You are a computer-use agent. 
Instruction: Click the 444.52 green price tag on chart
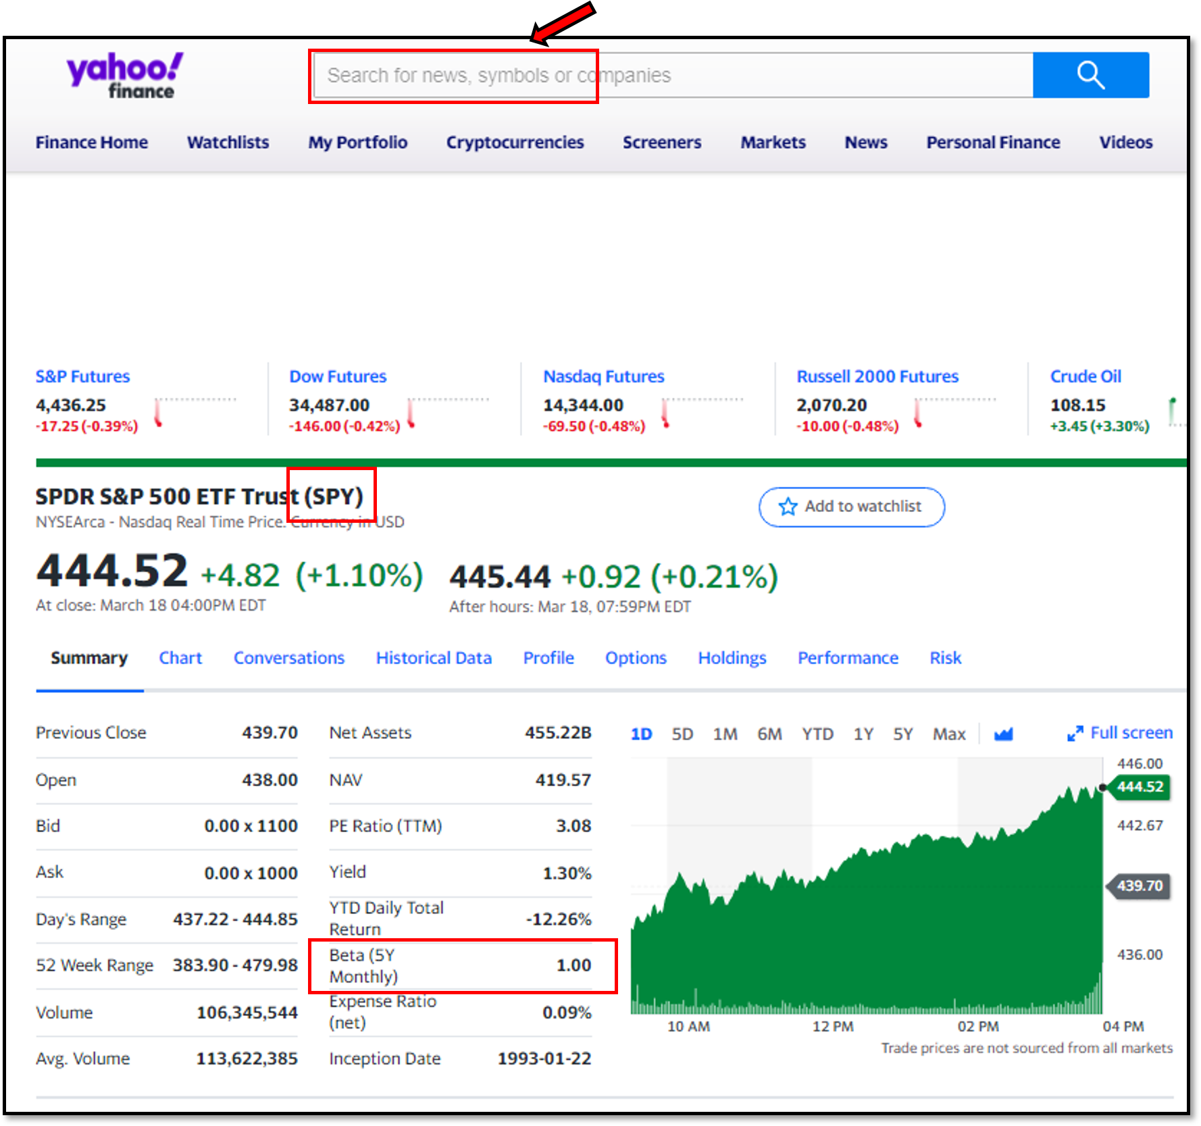(x=1140, y=787)
